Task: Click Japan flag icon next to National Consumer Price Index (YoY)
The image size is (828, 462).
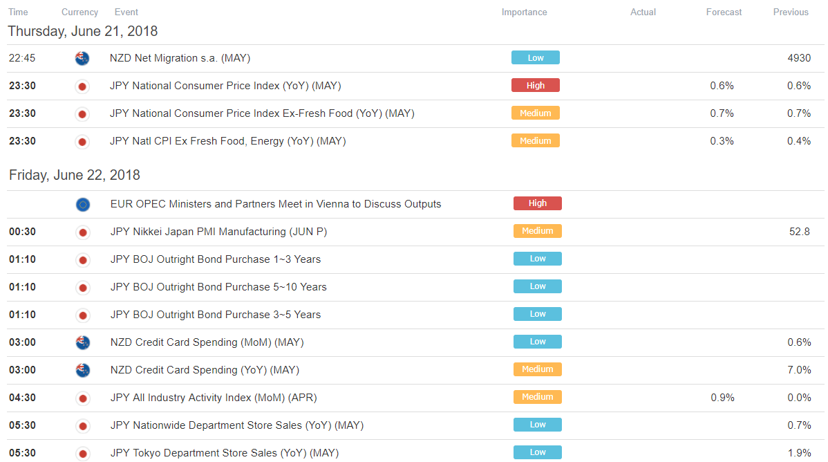Action: (x=82, y=86)
